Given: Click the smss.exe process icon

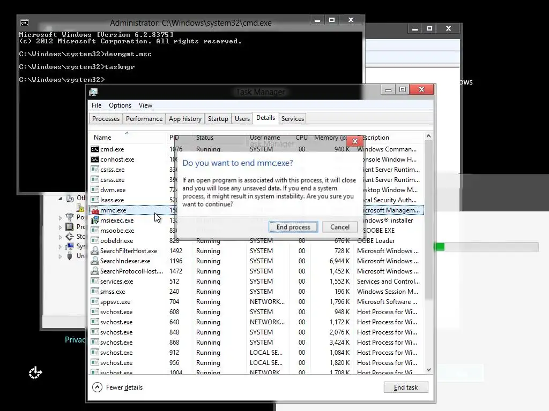Looking at the screenshot, I should click(x=94, y=292).
